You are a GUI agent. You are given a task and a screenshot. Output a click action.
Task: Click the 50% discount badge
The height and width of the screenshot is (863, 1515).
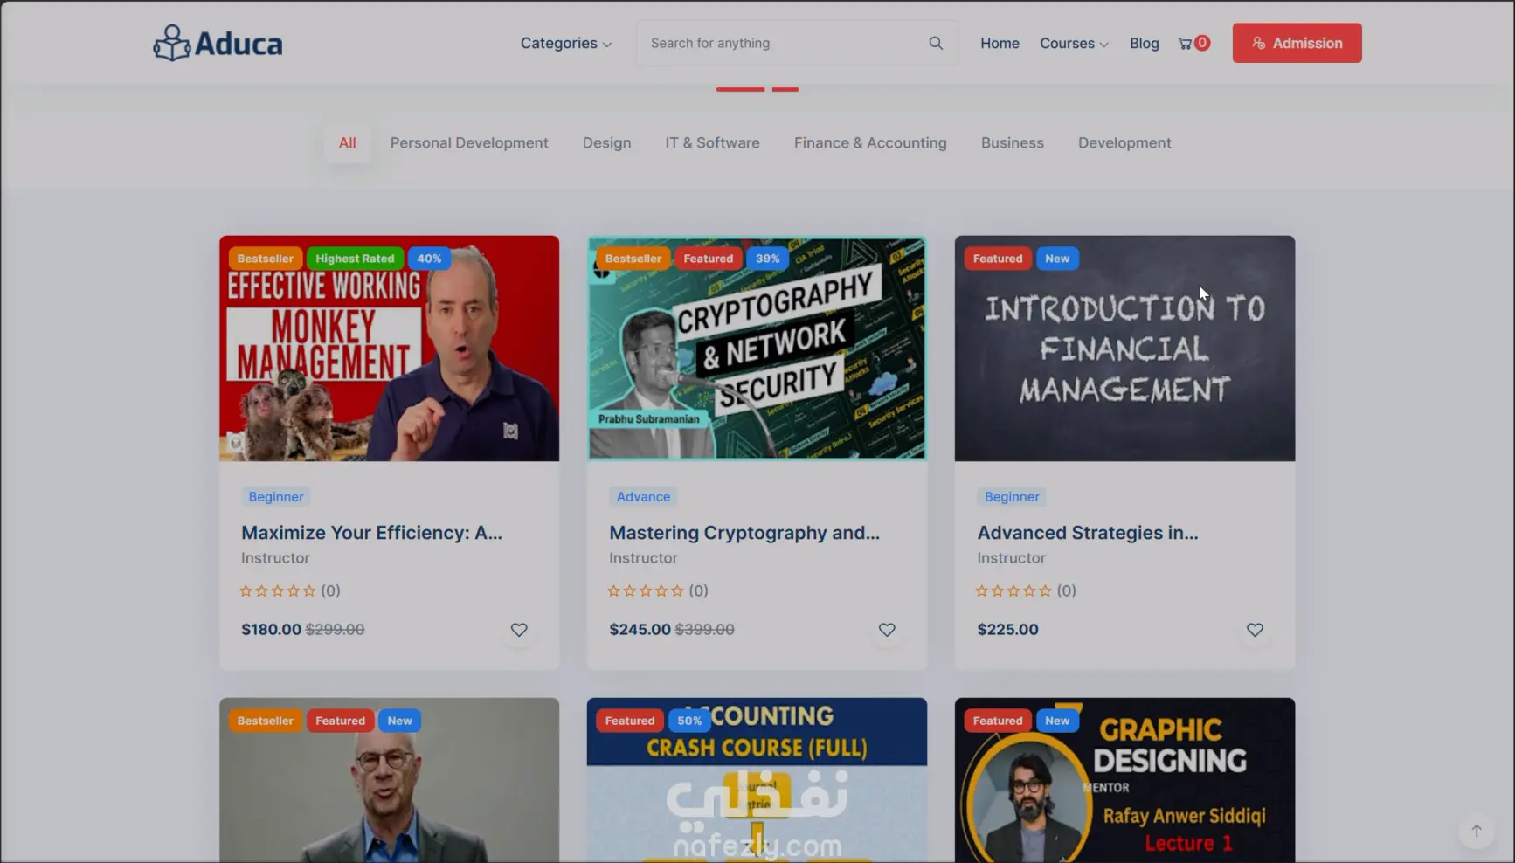pos(689,721)
